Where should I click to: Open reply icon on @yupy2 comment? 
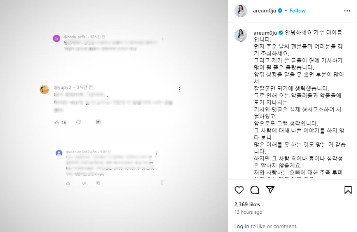coord(98,122)
